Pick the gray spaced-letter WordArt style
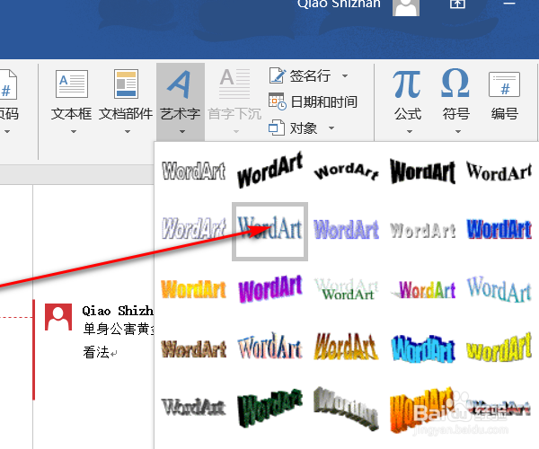539x449 pixels. (x=423, y=230)
